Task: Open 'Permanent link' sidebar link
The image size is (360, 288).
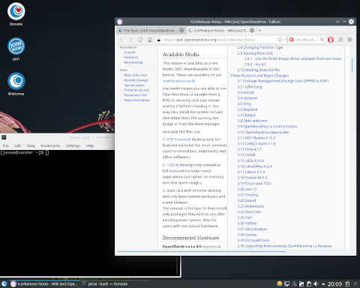Action: [135, 95]
